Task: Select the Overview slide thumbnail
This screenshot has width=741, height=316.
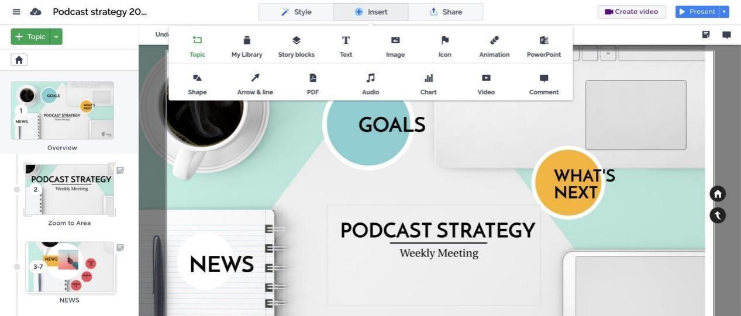Action: pos(62,110)
